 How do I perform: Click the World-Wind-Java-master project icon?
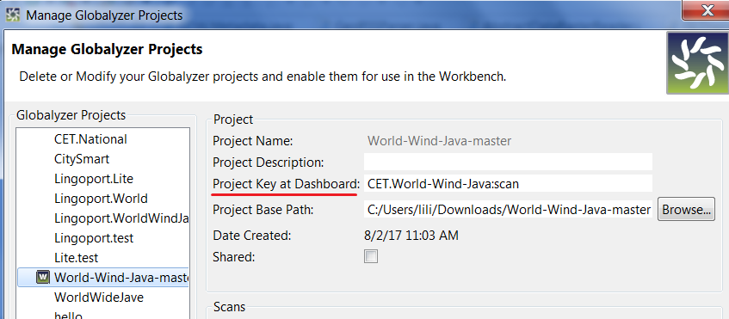click(43, 277)
